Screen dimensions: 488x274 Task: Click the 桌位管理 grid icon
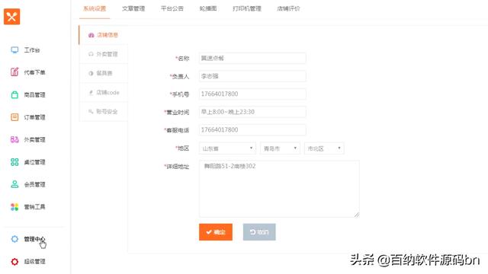tap(14, 162)
